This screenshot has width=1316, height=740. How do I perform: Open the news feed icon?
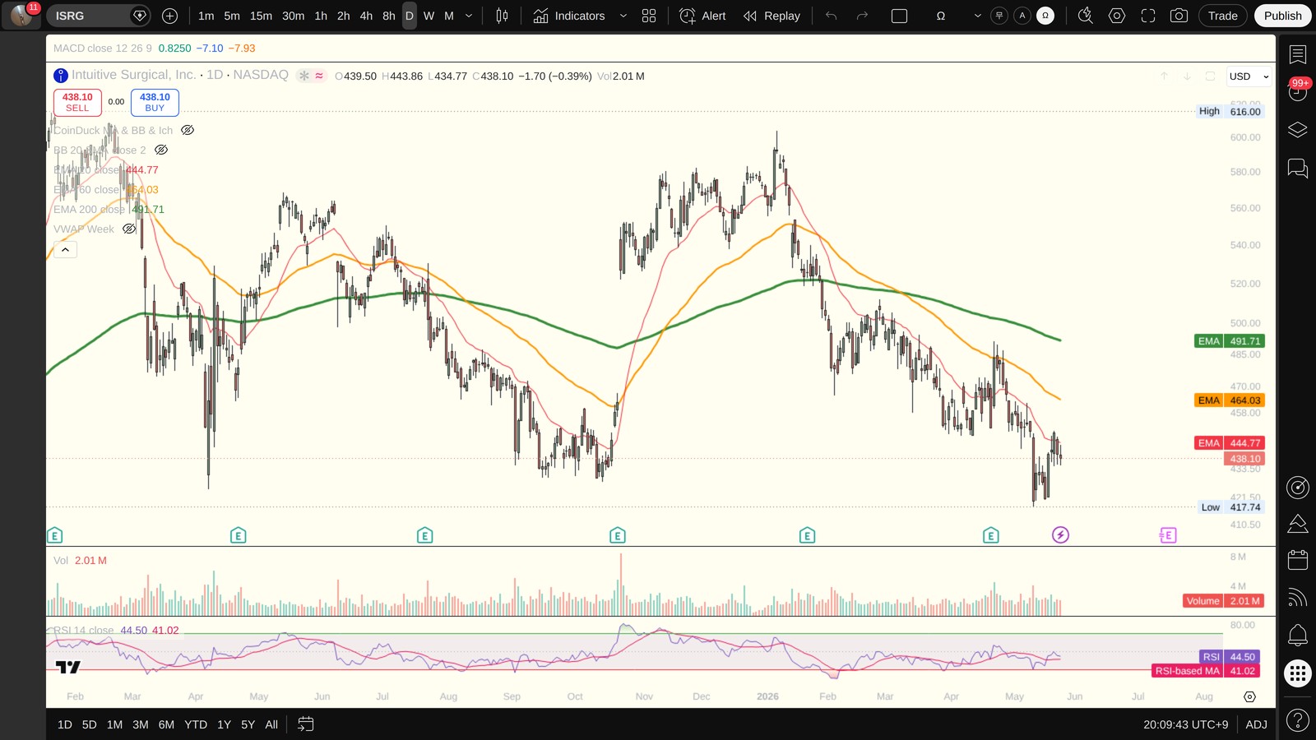1298,598
